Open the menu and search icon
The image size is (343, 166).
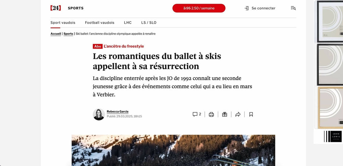[293, 8]
